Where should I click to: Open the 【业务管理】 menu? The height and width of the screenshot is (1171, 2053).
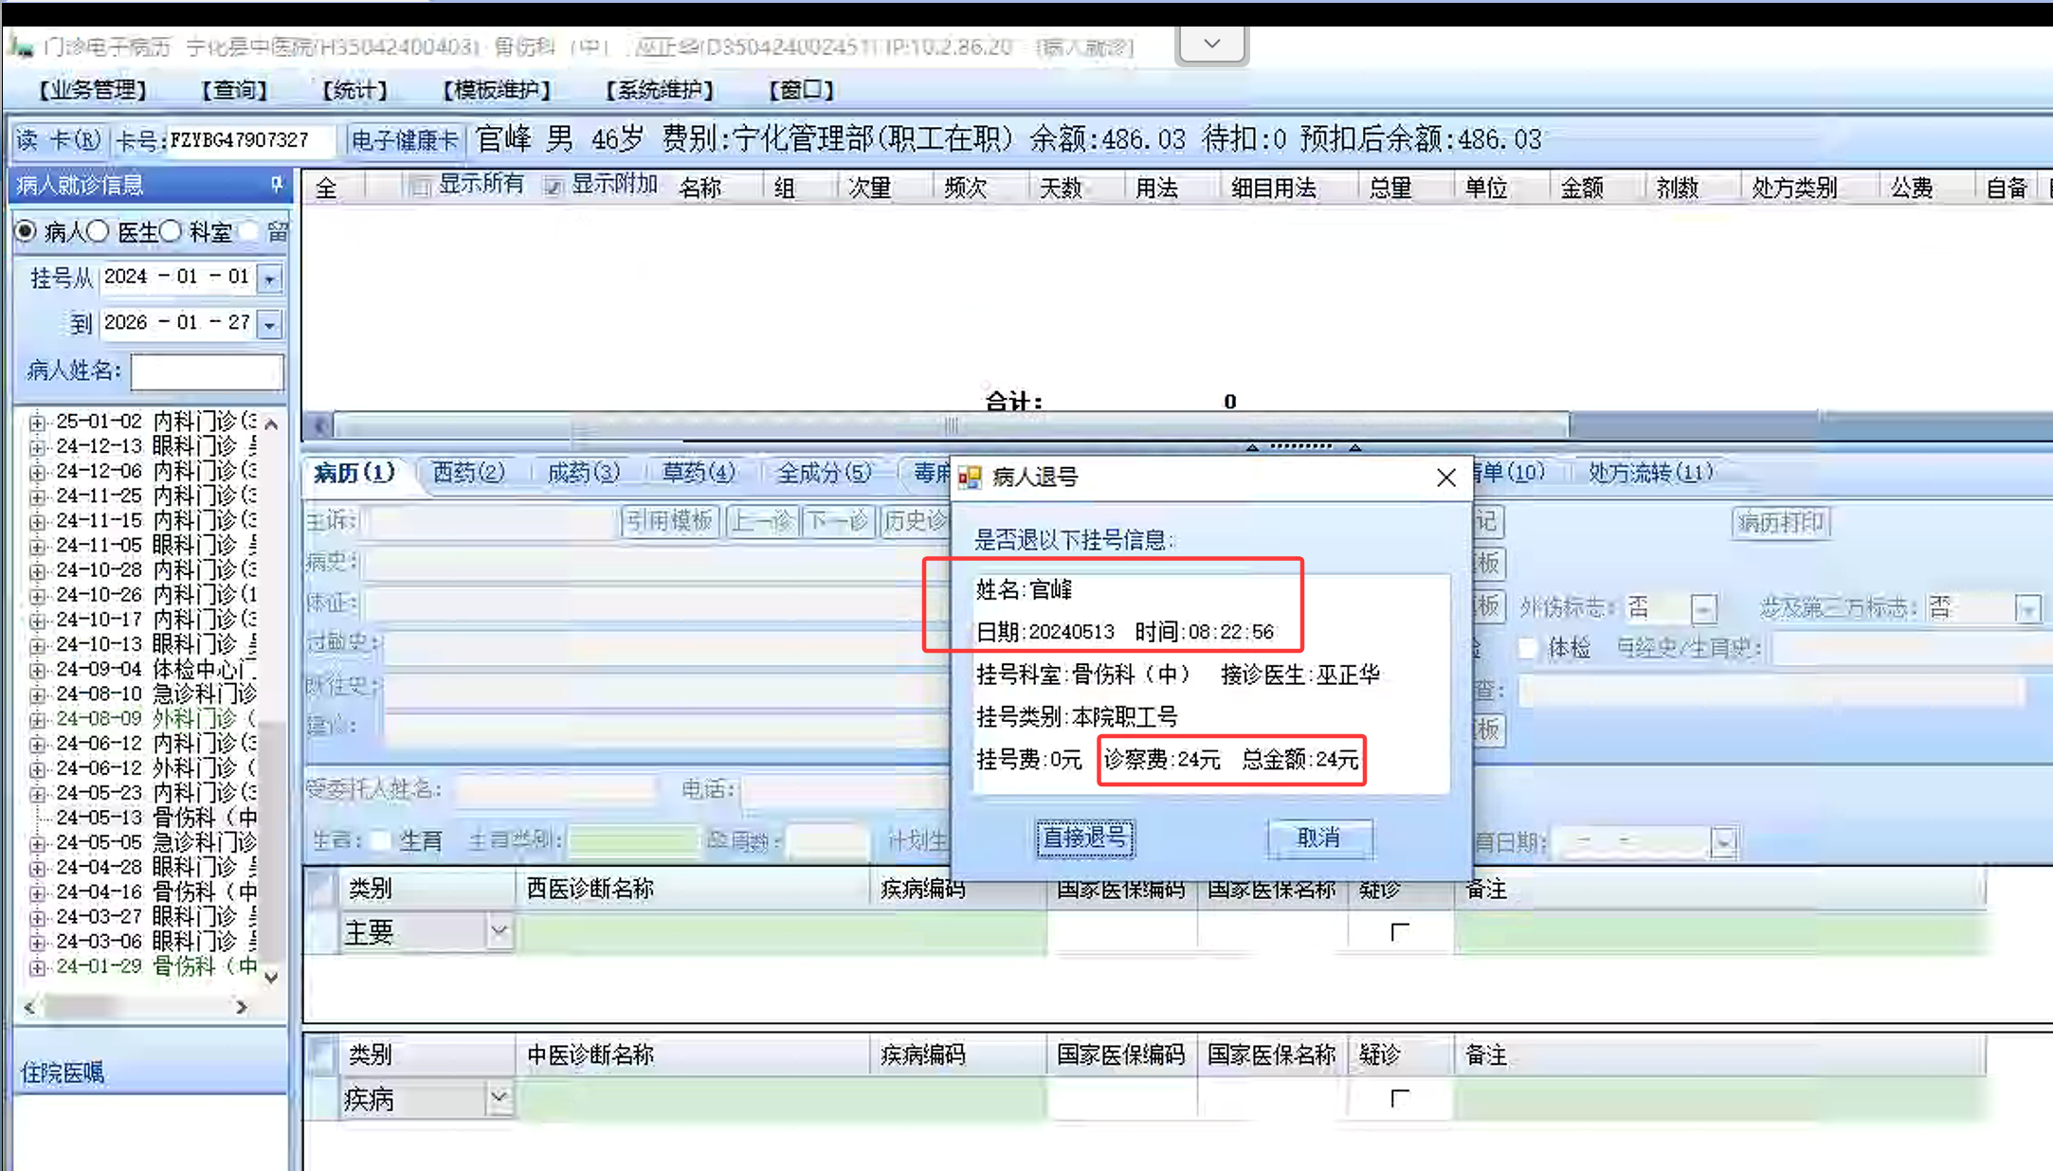click(x=92, y=90)
